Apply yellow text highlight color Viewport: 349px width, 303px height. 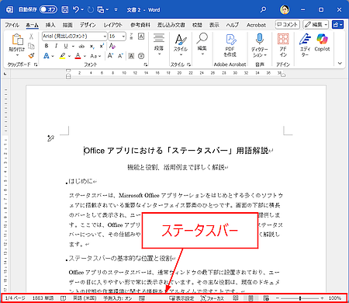(62, 56)
